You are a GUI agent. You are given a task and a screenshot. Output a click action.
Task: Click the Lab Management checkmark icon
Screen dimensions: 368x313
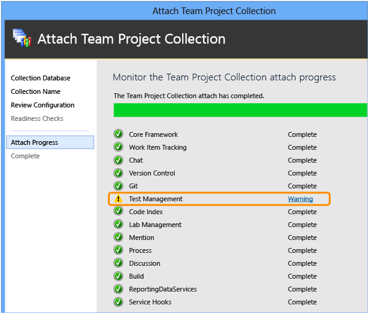pos(118,224)
